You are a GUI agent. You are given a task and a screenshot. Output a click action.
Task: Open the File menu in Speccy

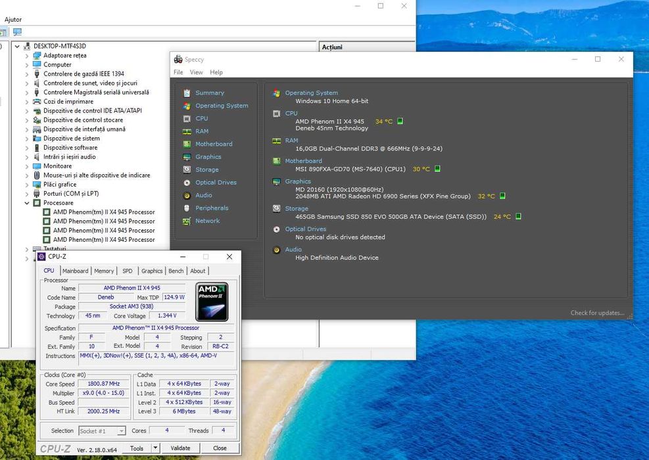(x=178, y=72)
